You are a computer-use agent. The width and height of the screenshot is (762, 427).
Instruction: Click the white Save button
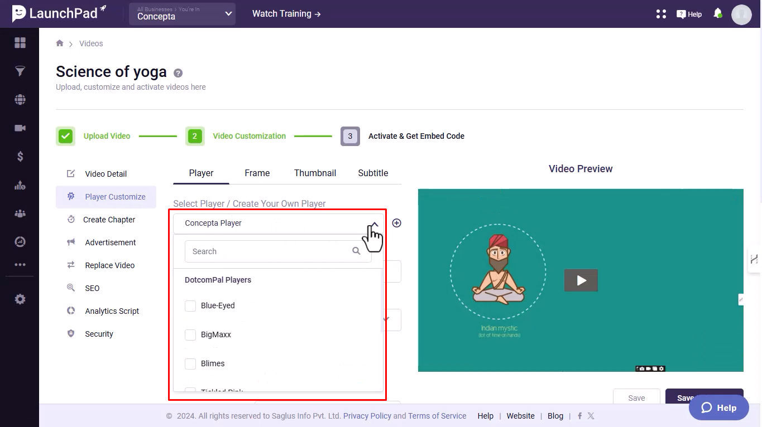pos(636,397)
